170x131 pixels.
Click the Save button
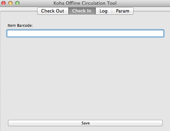[85, 123]
